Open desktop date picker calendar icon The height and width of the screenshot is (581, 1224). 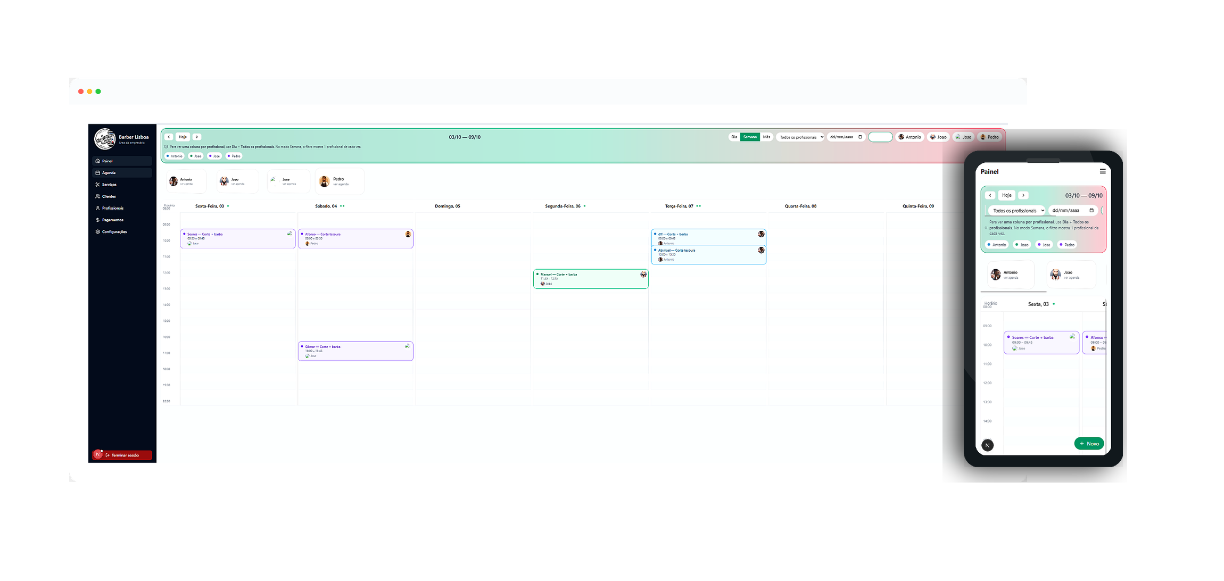coord(860,137)
